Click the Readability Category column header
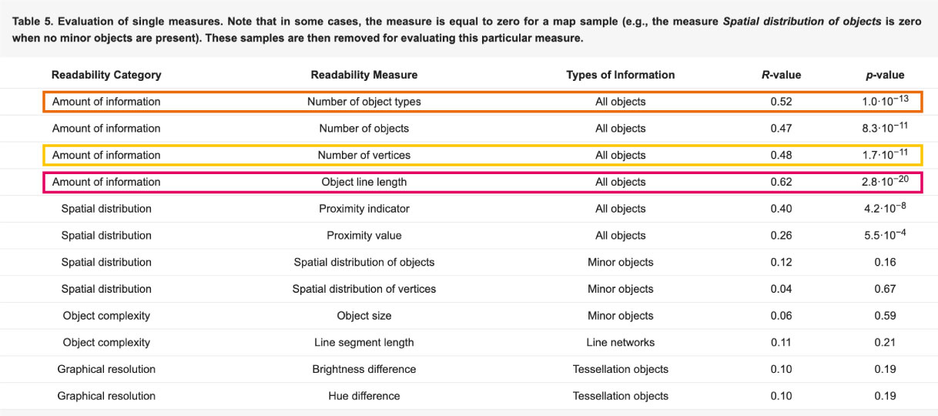The width and height of the screenshot is (938, 416). coord(106,75)
